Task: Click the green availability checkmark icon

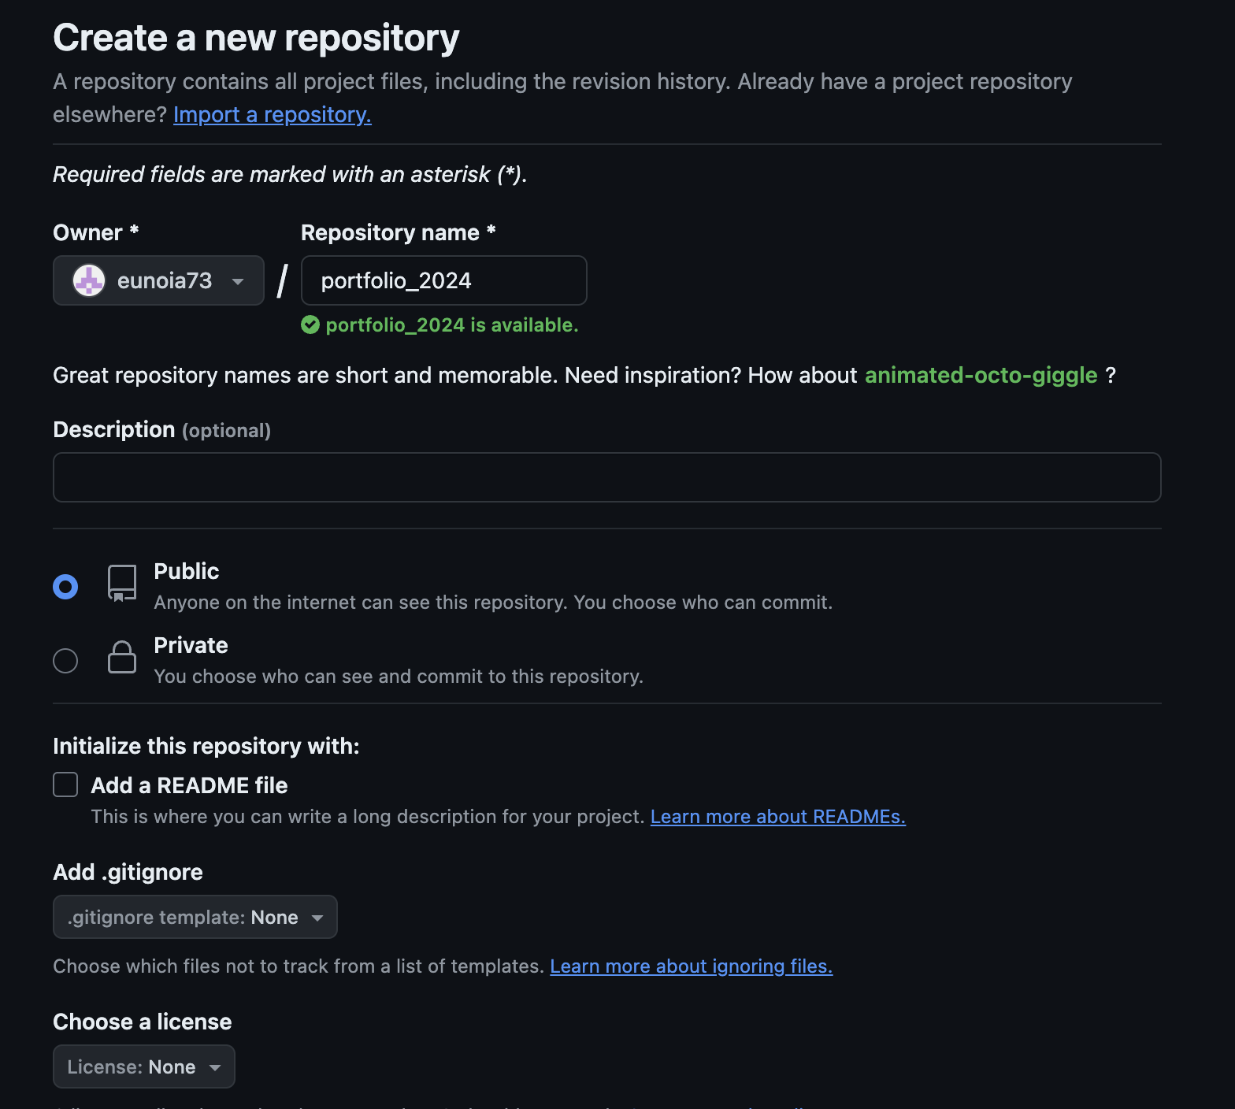Action: 310,325
